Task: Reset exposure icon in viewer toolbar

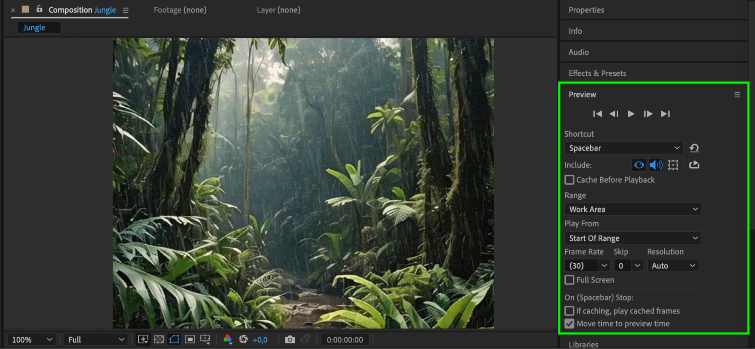Action: (x=244, y=340)
